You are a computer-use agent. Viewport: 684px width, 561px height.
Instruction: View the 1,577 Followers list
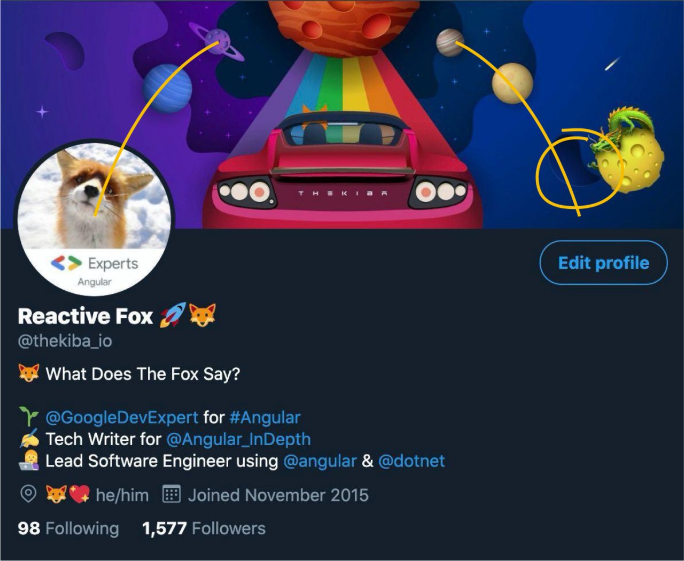(204, 528)
